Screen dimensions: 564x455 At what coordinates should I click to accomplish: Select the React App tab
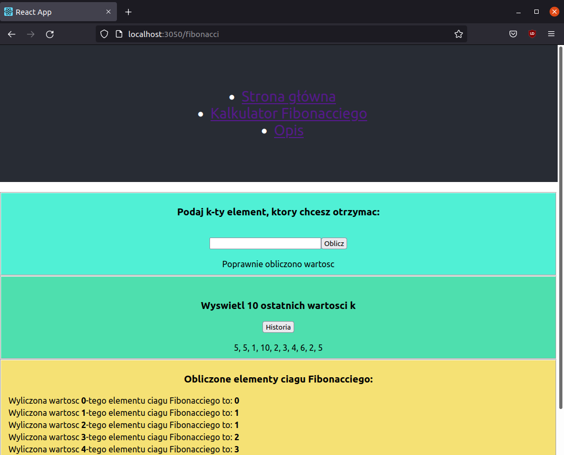(58, 12)
